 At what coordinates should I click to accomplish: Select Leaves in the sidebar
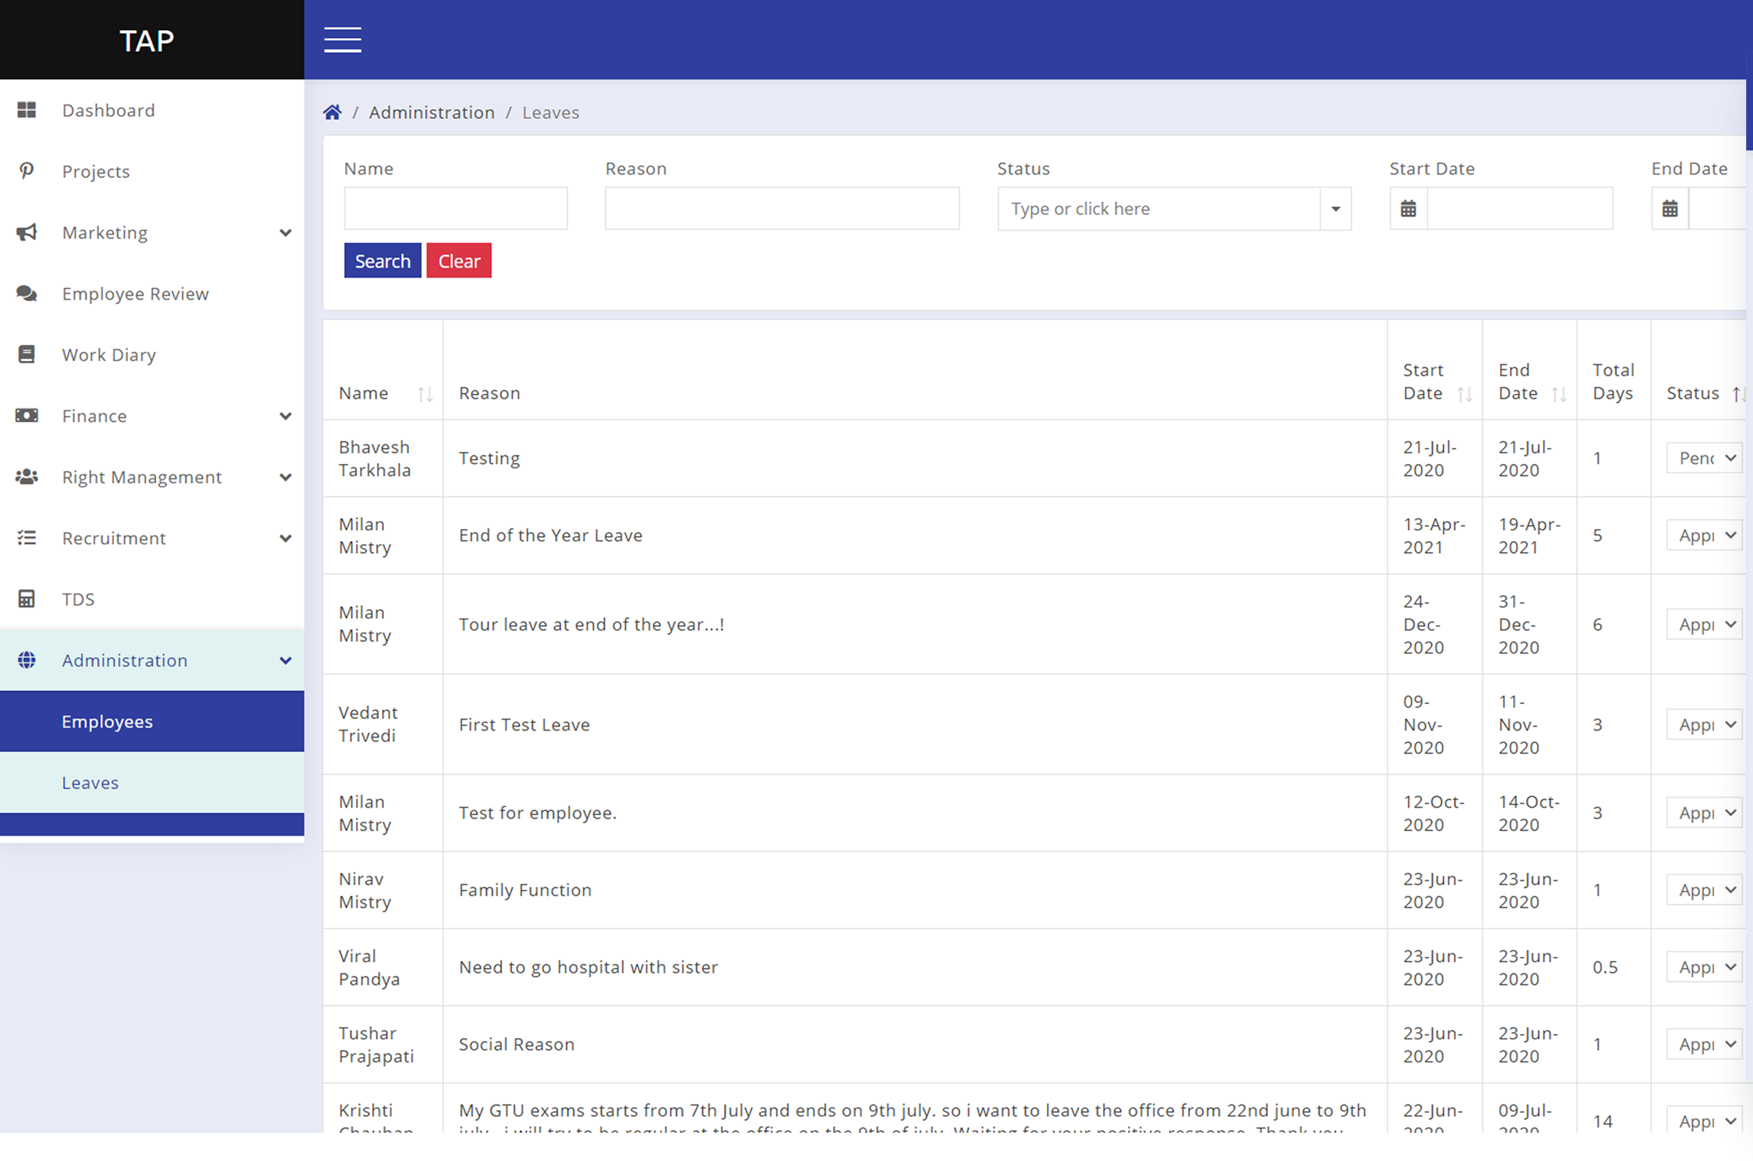[x=90, y=783]
